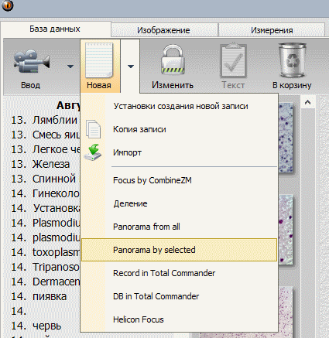This screenshot has width=329, height=338.
Task: Click the copy pages icon in menu
Action: pyautogui.click(x=93, y=129)
